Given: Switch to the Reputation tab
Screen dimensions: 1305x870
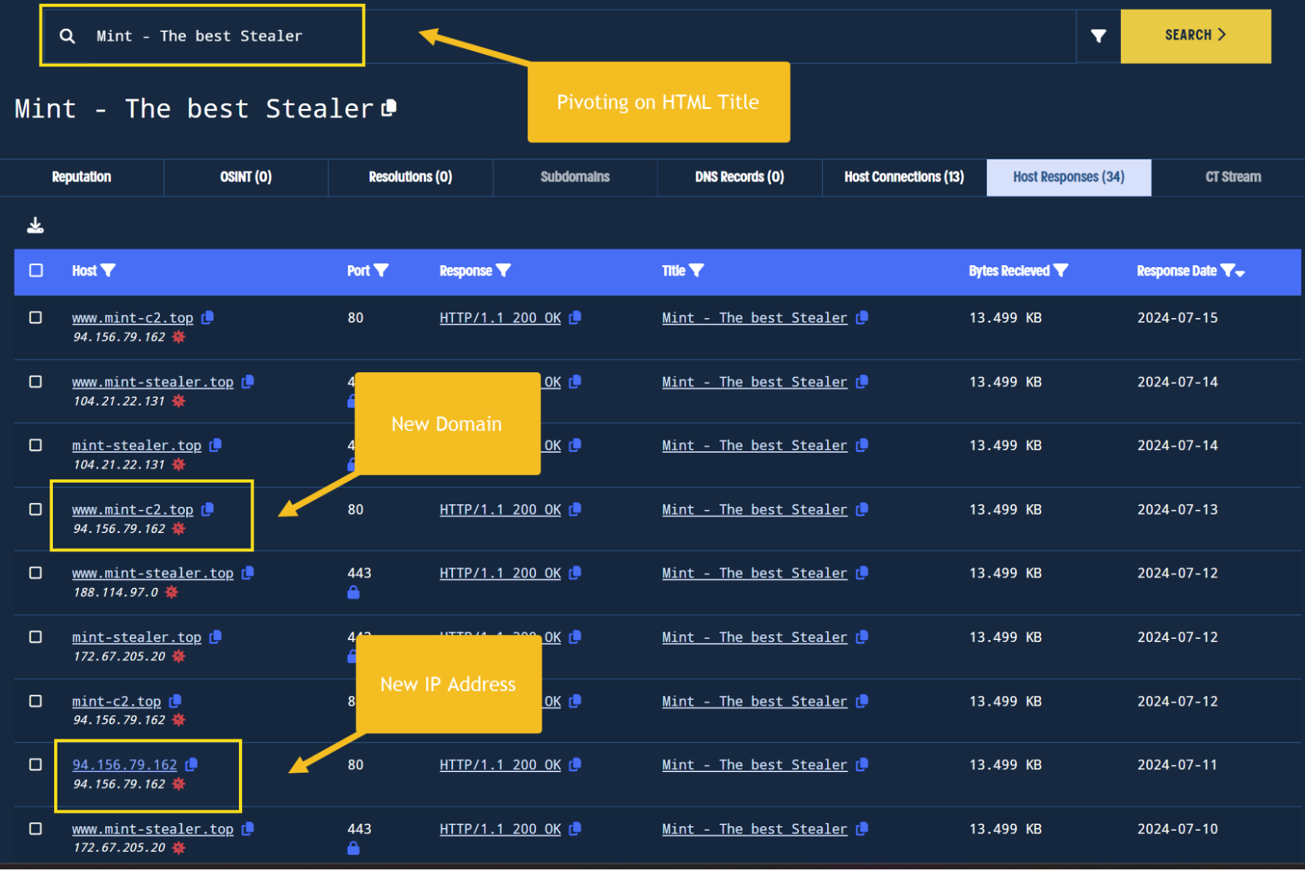Looking at the screenshot, I should [82, 177].
